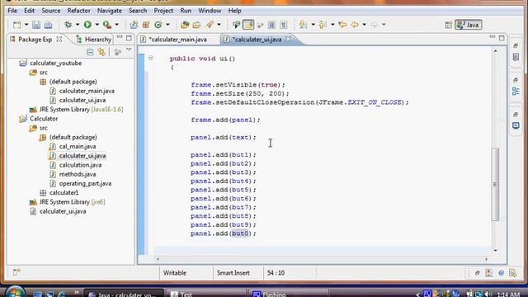Viewport: 528px width, 297px height.
Task: Switch to the Hierarchy tab
Action: (94, 40)
